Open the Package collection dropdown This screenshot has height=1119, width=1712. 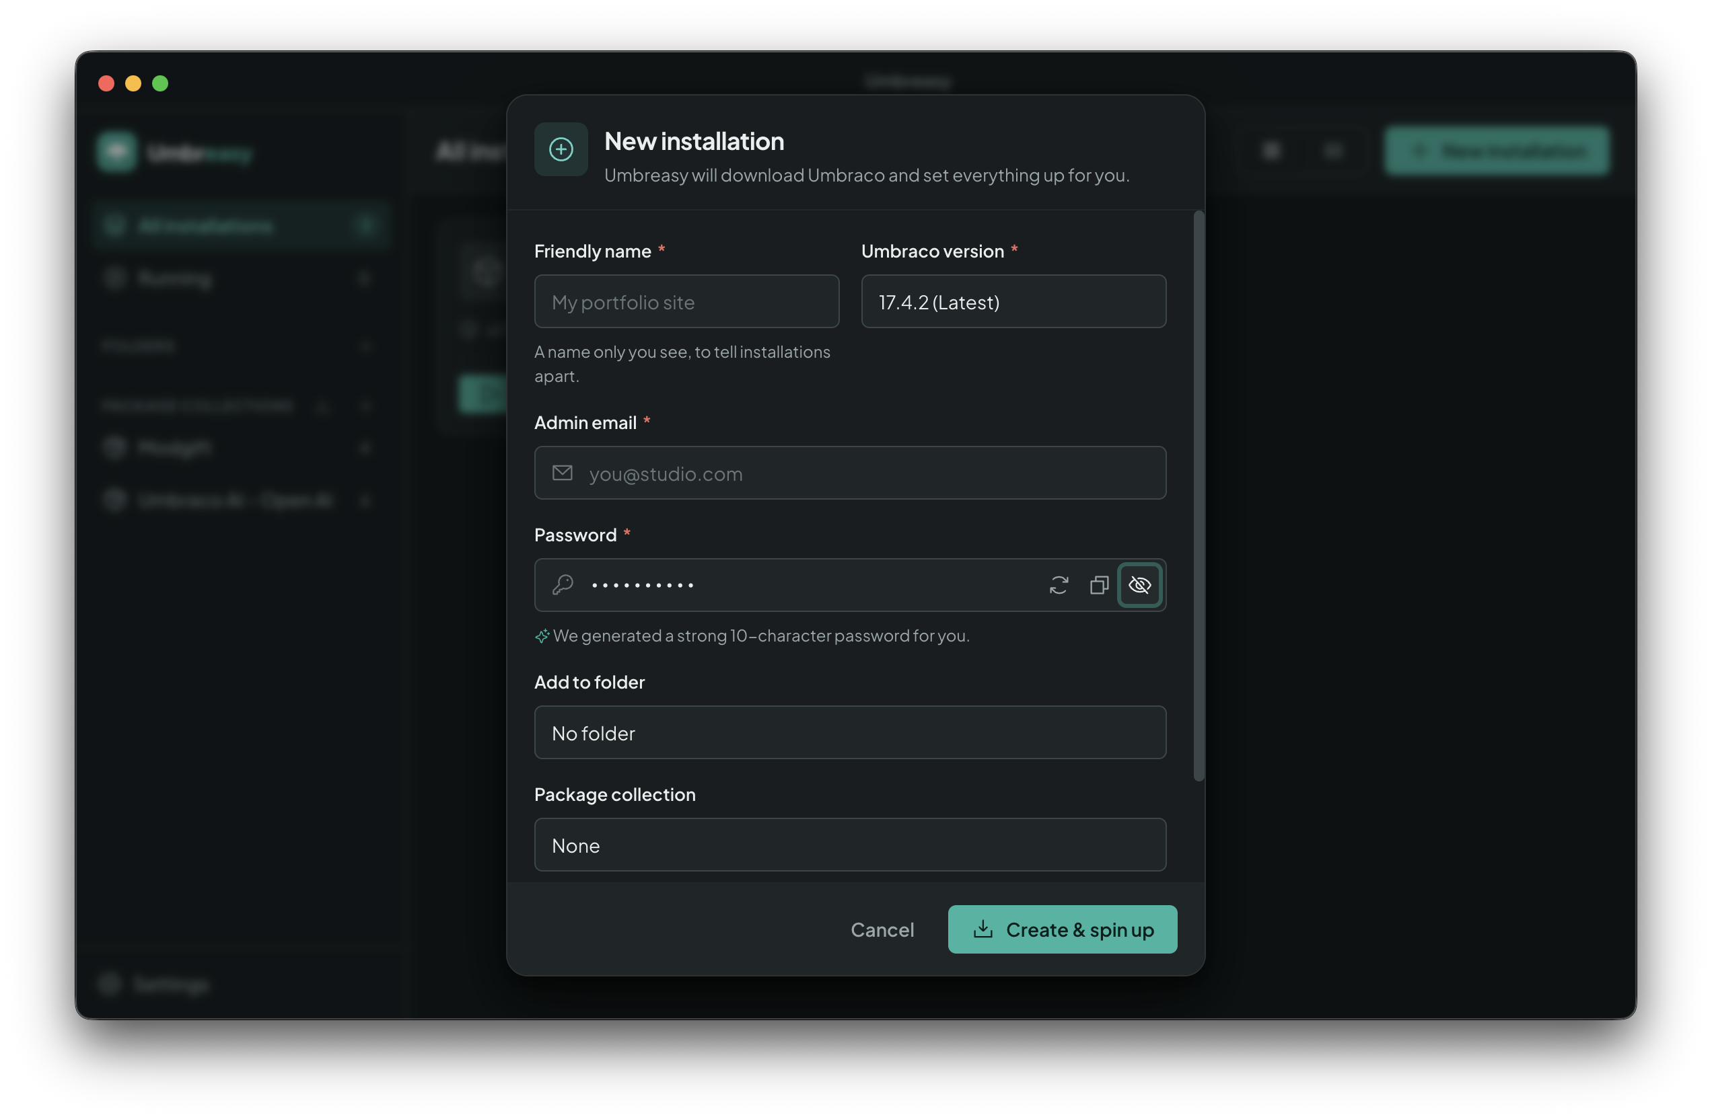click(849, 845)
